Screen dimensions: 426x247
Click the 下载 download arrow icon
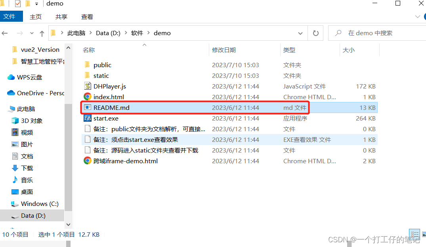click(x=15, y=168)
